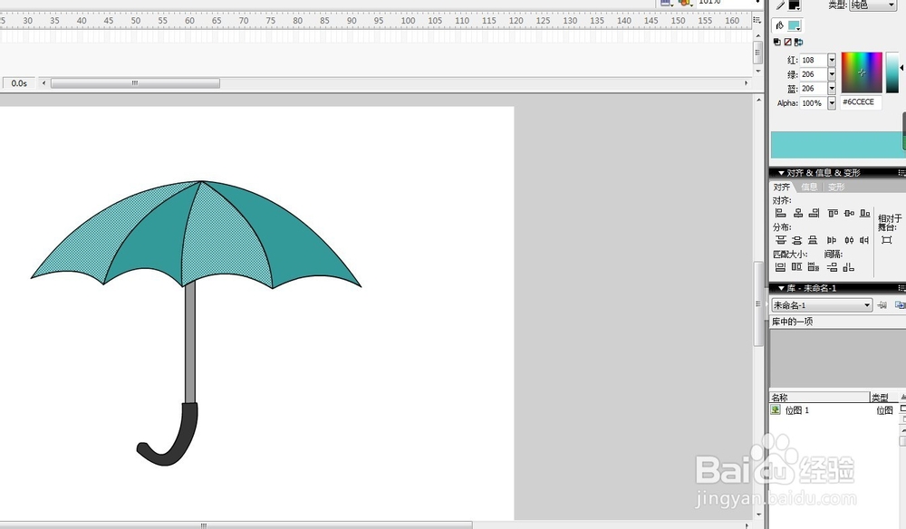
Task: Click the match height icon
Action: click(796, 267)
